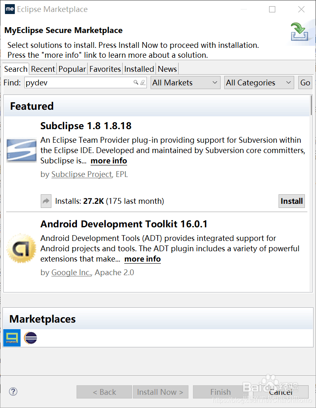The width and height of the screenshot is (316, 408).
Task: Show the Installed tab
Action: (x=139, y=69)
